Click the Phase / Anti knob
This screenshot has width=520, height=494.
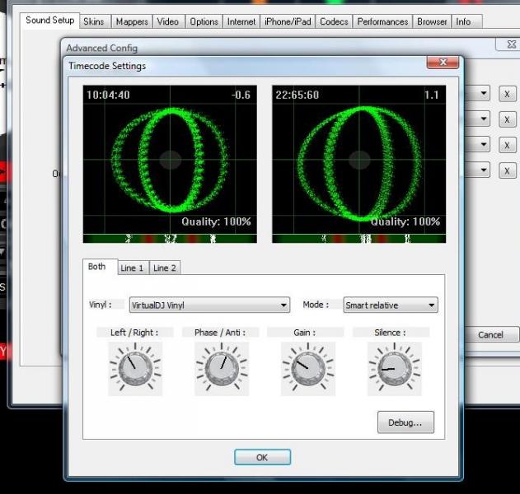(x=222, y=368)
